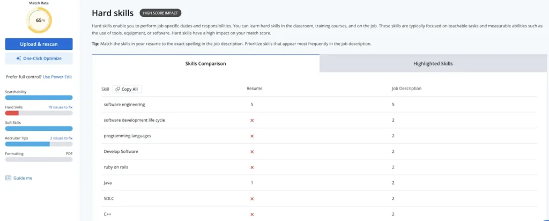Click the red X for software development life cycle

pos(252,120)
